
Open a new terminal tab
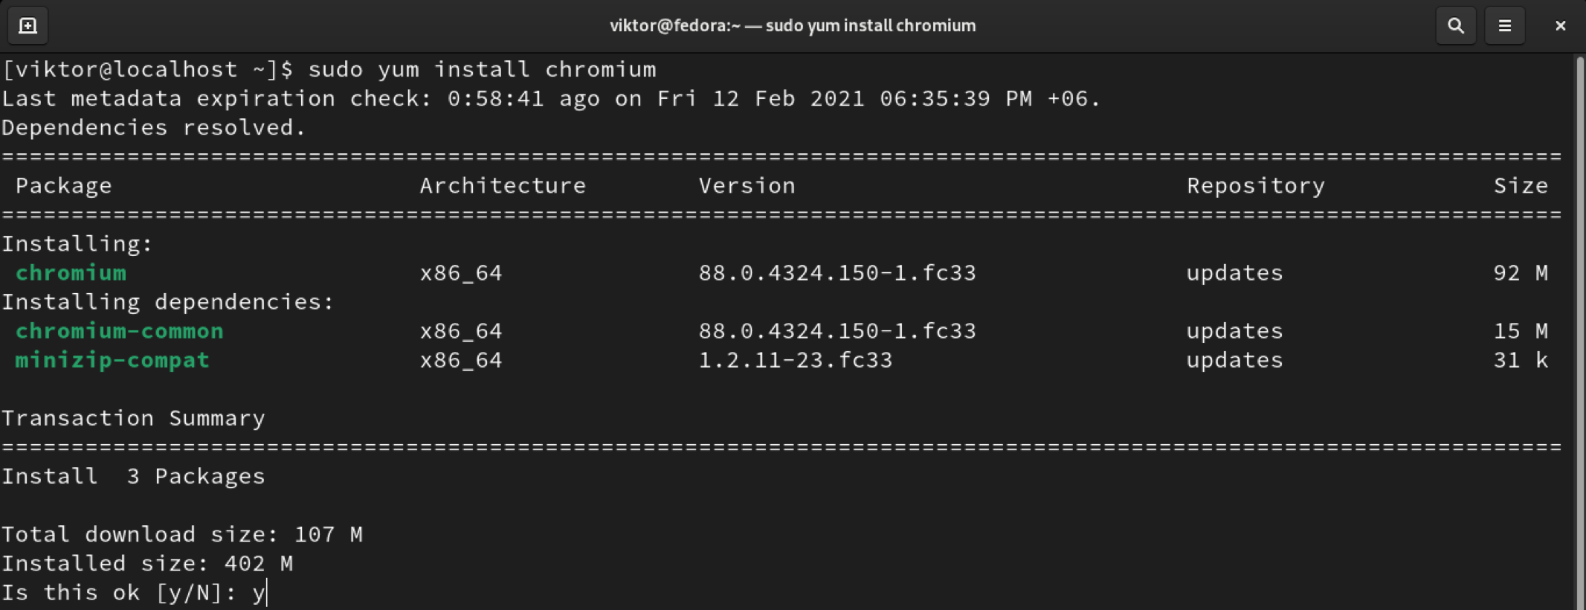click(x=28, y=26)
